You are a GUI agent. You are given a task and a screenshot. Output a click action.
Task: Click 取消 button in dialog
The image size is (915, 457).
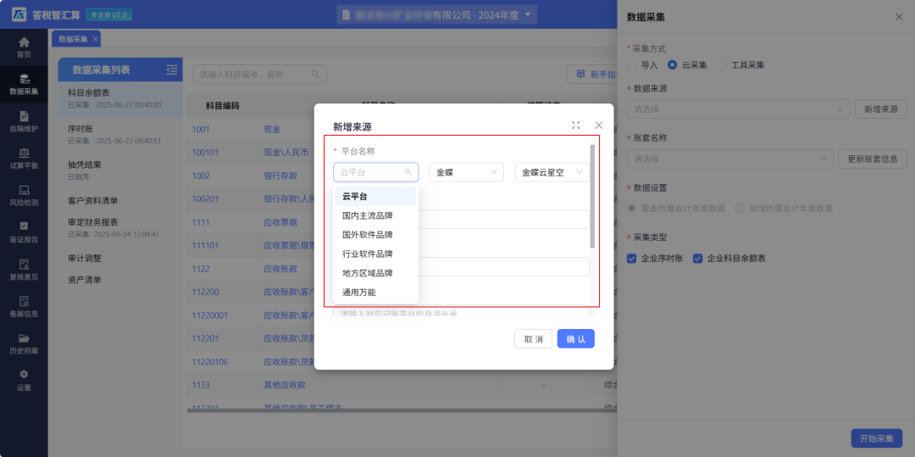(x=534, y=338)
